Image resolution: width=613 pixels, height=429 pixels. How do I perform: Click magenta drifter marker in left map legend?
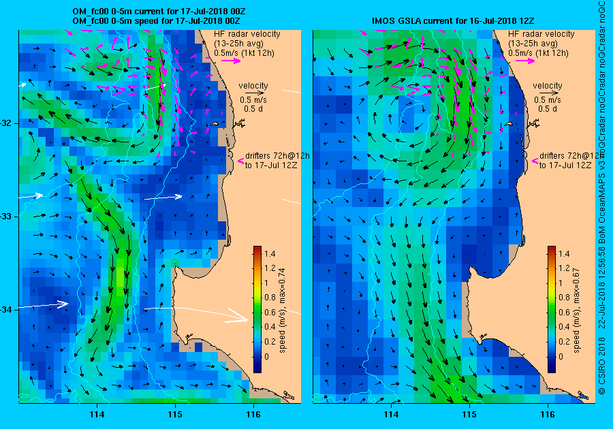pyautogui.click(x=241, y=161)
